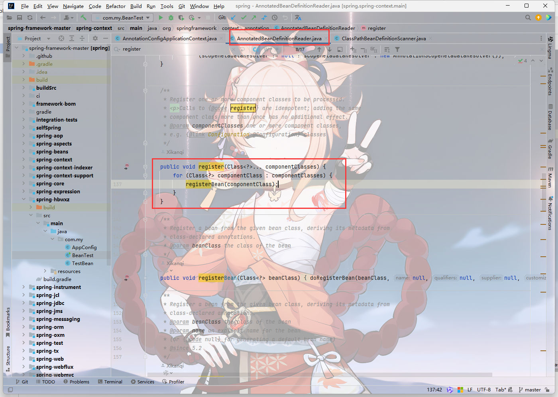Git commit green checkmark

[244, 18]
